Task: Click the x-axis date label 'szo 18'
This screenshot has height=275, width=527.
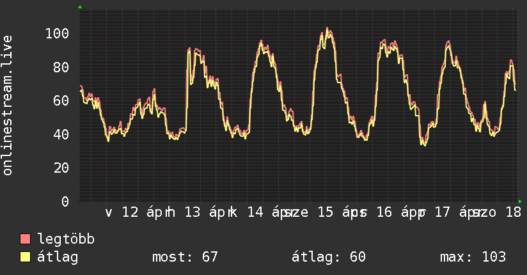Action: 497,213
